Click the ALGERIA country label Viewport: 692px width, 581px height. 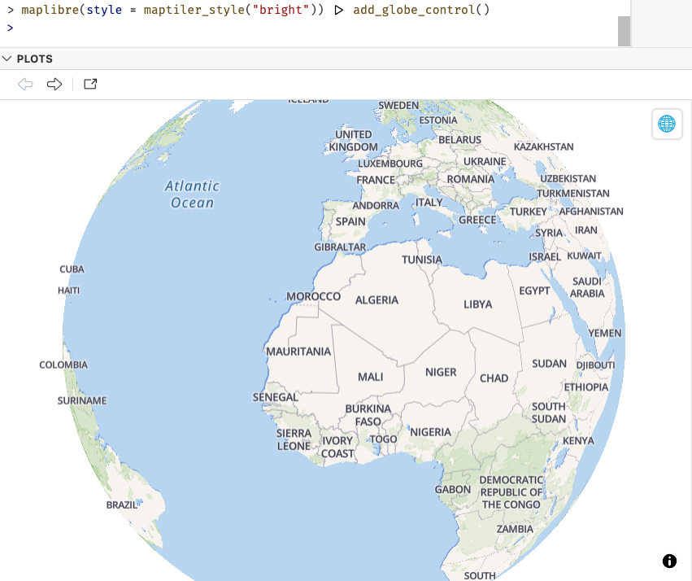(x=376, y=300)
